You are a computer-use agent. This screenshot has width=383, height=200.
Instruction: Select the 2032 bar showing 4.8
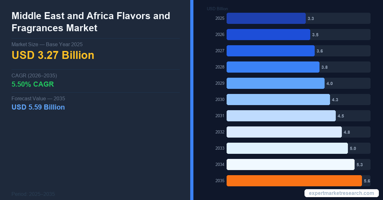point(284,132)
